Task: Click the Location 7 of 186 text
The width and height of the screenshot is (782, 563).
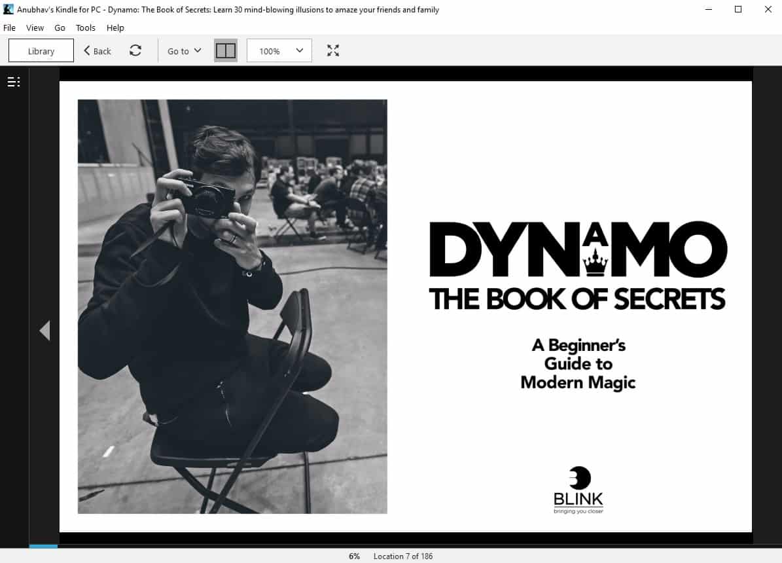Action: tap(403, 556)
